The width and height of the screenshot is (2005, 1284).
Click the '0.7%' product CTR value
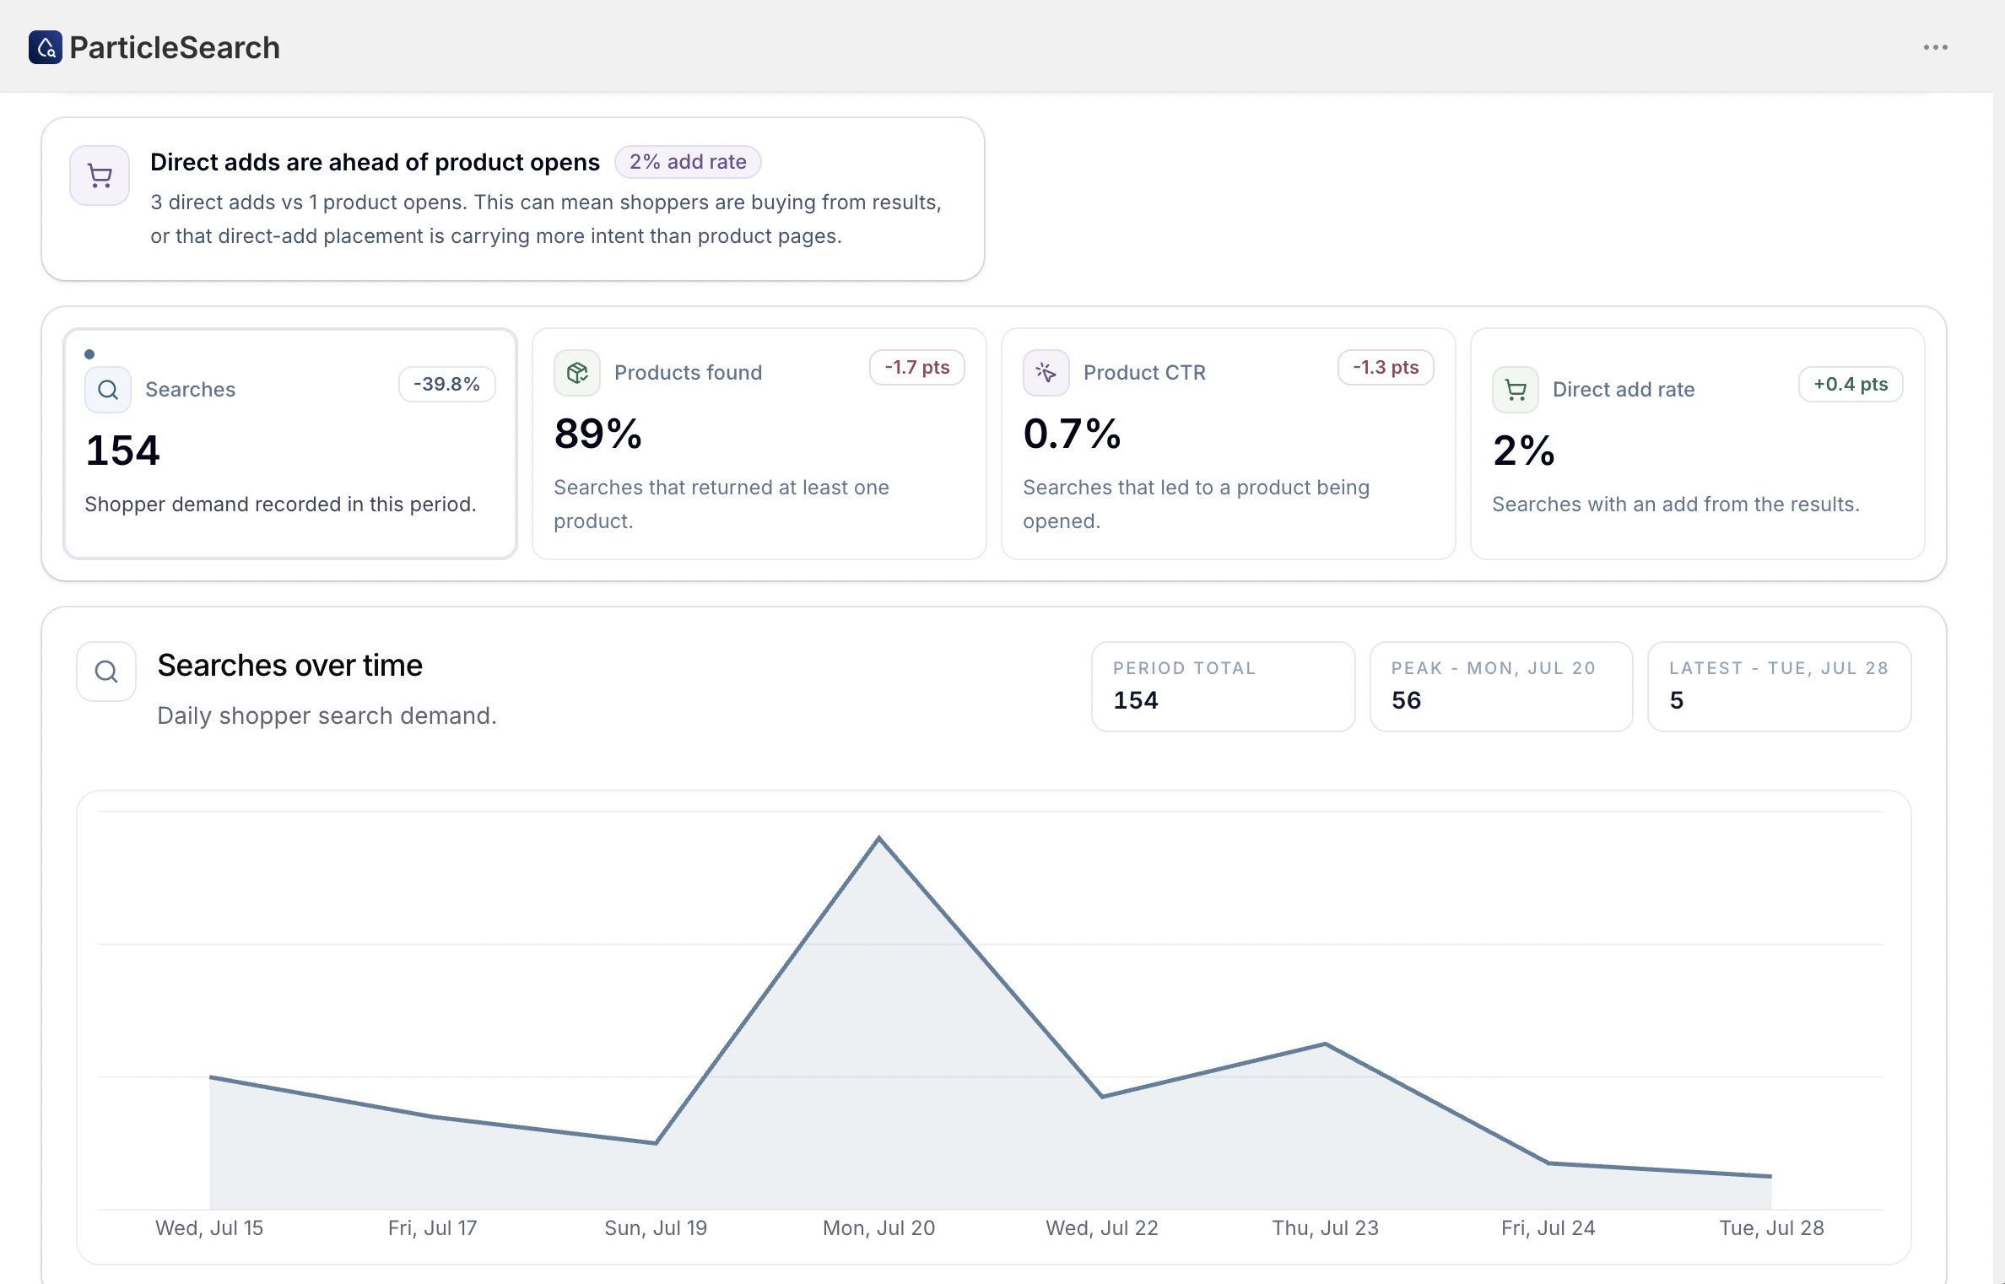click(x=1072, y=434)
